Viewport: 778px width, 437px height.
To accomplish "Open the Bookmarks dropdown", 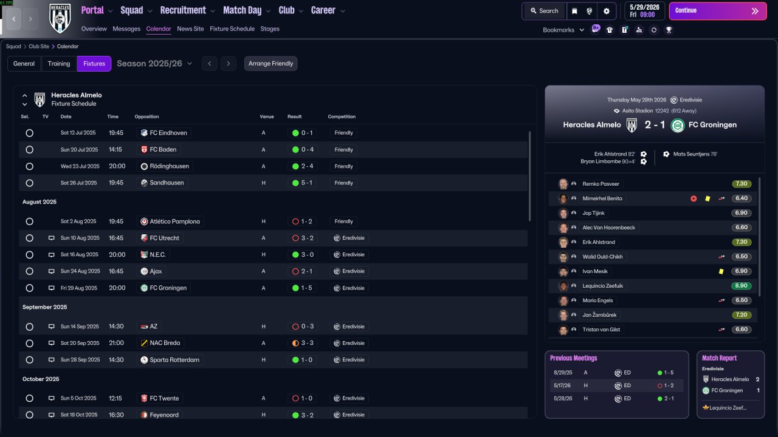I will click(x=563, y=30).
